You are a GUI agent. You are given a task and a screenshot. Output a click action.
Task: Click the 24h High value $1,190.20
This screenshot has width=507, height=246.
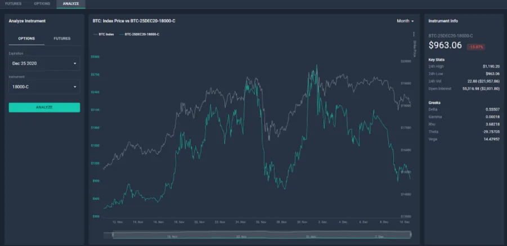click(x=491, y=66)
